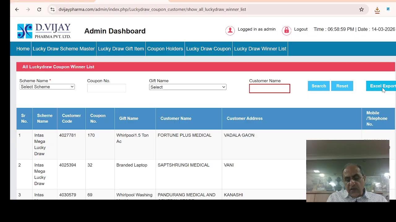Click the Scheme Name column header
Screen dimensions: 396x222
(x=45, y=118)
